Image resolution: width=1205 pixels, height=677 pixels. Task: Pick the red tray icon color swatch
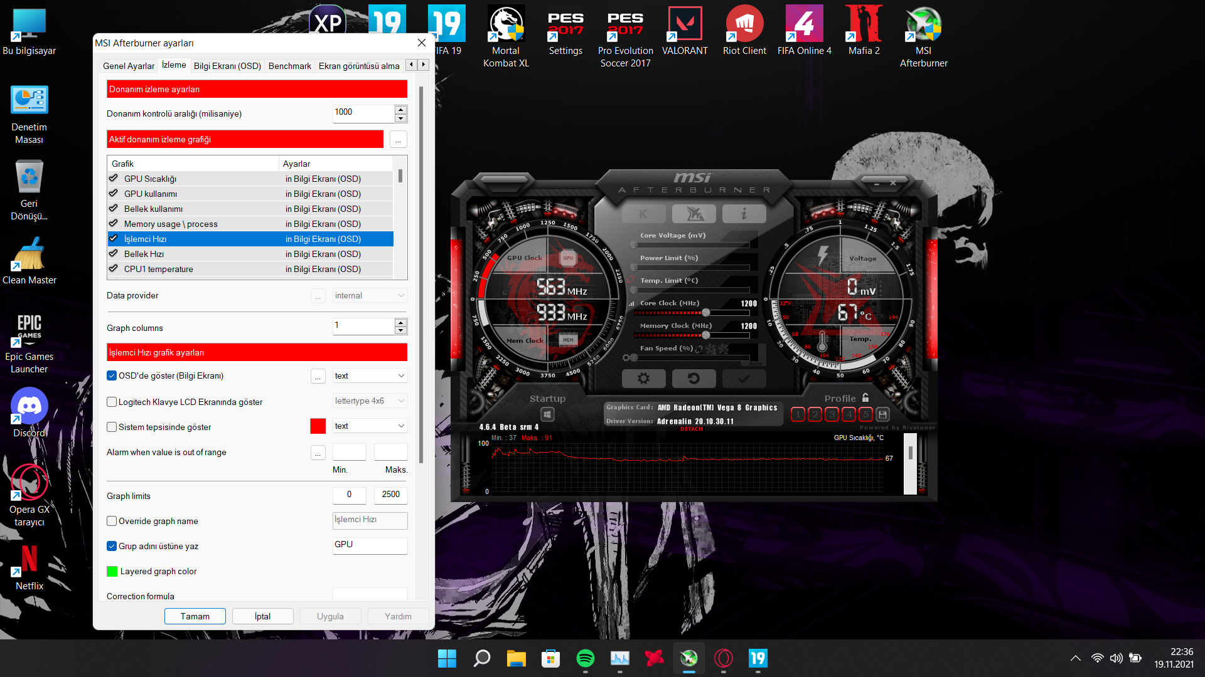(318, 426)
